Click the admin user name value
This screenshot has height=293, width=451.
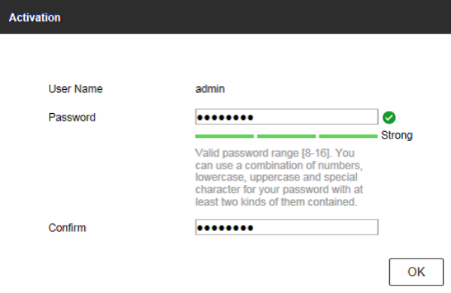pos(210,89)
